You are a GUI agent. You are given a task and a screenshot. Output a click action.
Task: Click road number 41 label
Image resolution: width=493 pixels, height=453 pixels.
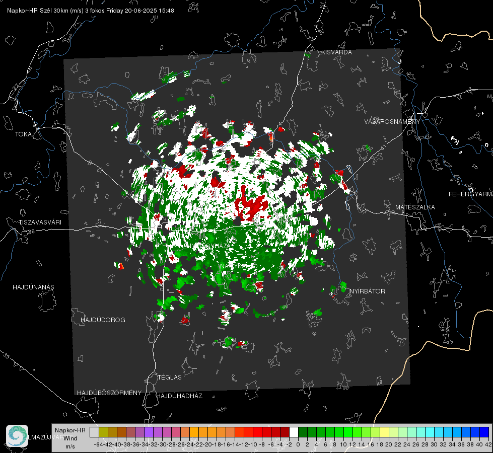click(x=383, y=147)
